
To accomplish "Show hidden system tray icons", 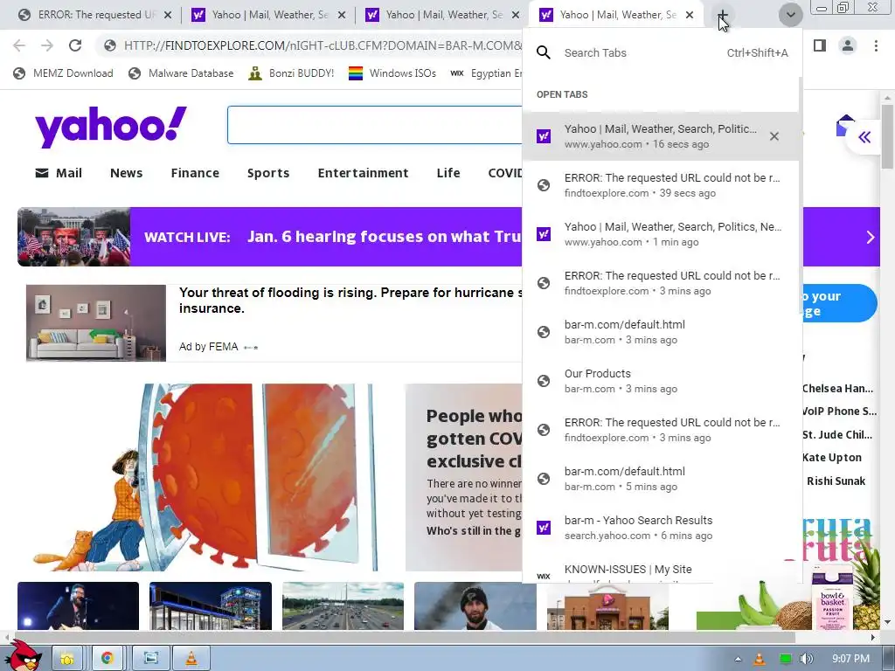I will [x=738, y=659].
